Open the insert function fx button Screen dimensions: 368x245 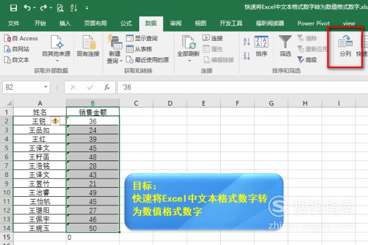[x=107, y=87]
